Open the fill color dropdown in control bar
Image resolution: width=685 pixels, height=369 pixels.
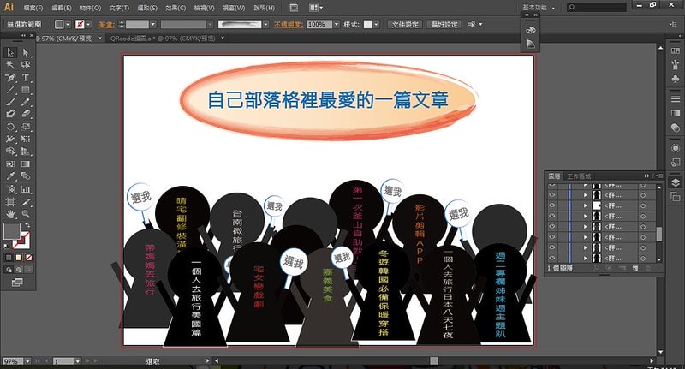(x=68, y=25)
